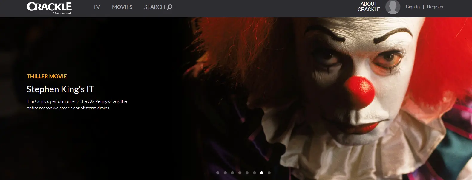472x180 pixels.
Task: Click the Search magnifying glass icon
Action: [x=170, y=7]
